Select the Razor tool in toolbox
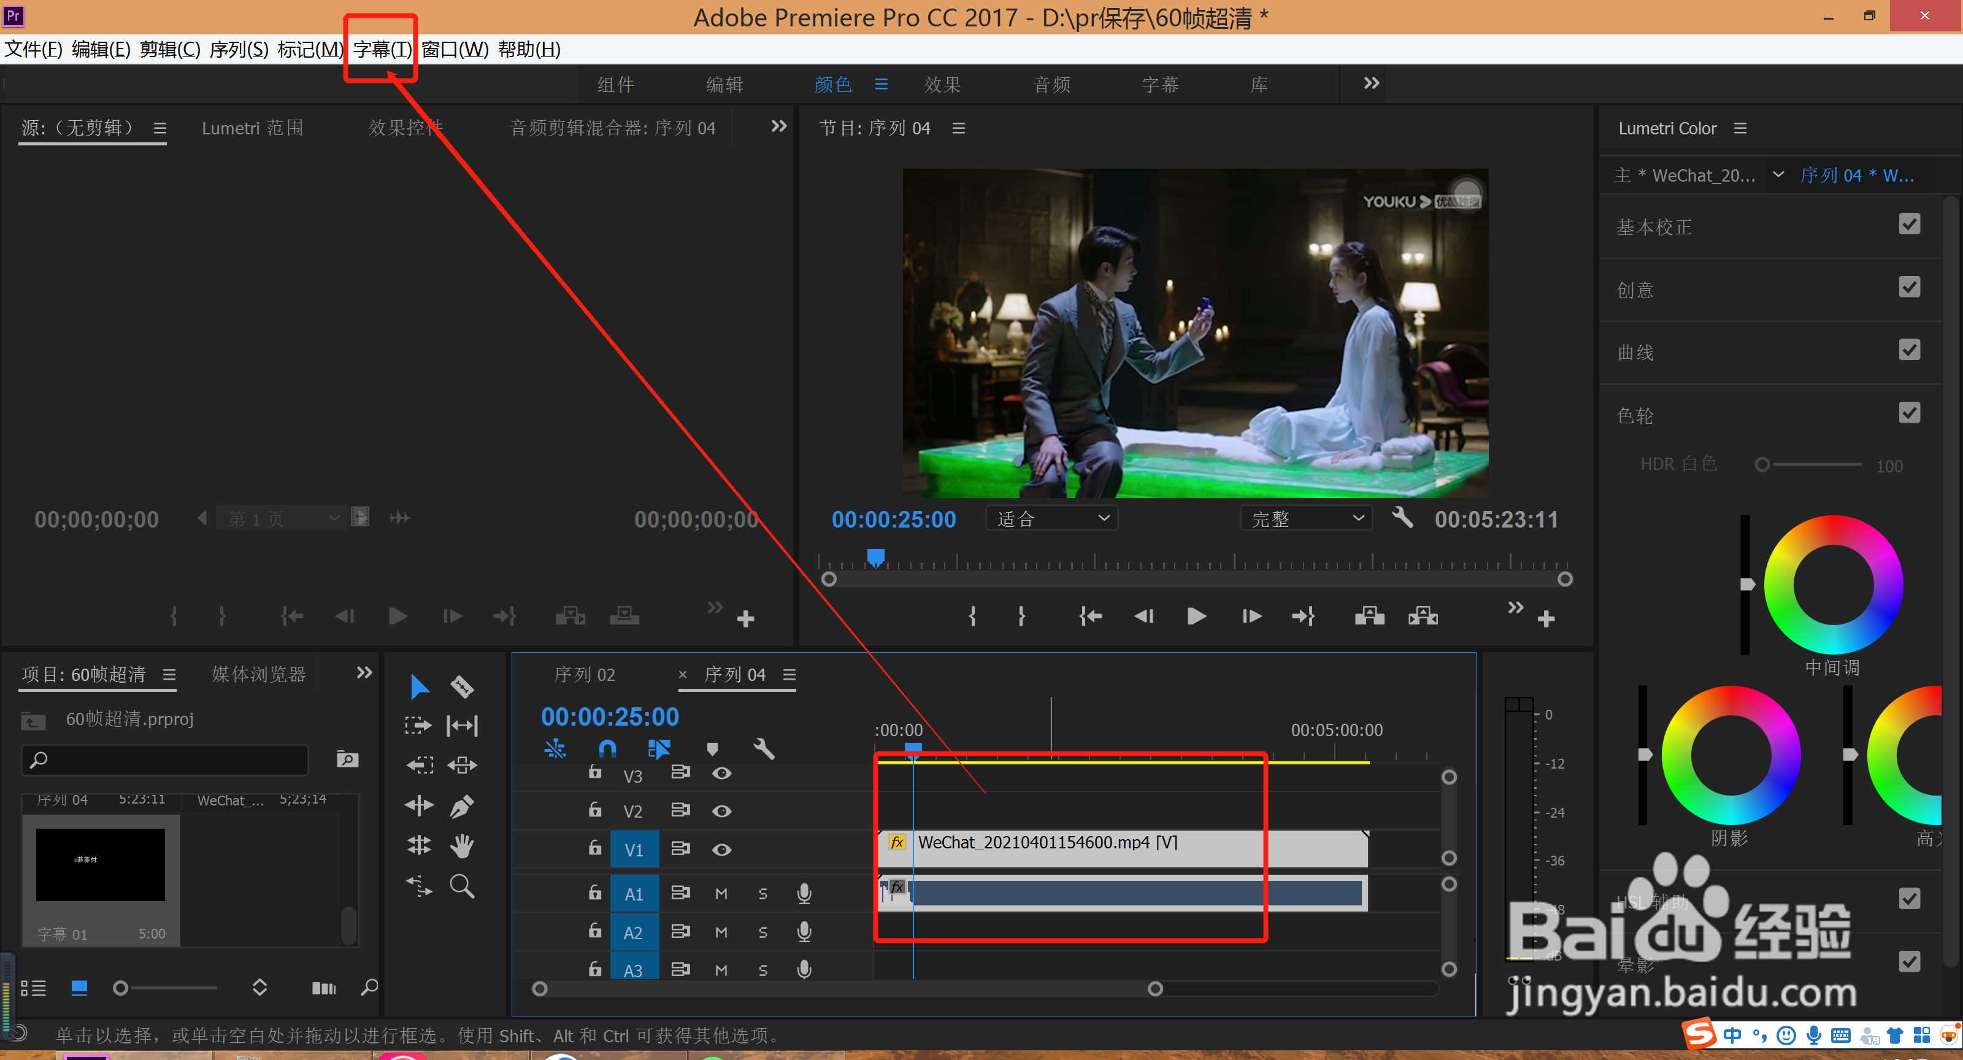 (x=462, y=686)
